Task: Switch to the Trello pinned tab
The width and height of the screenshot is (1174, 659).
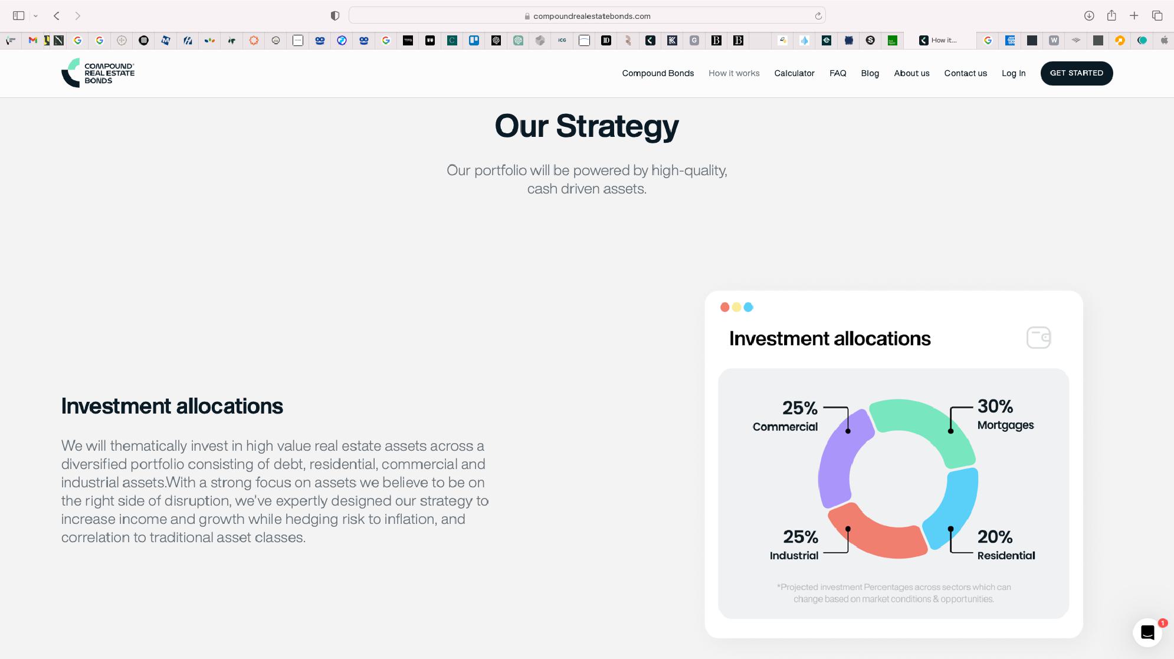Action: (x=474, y=40)
